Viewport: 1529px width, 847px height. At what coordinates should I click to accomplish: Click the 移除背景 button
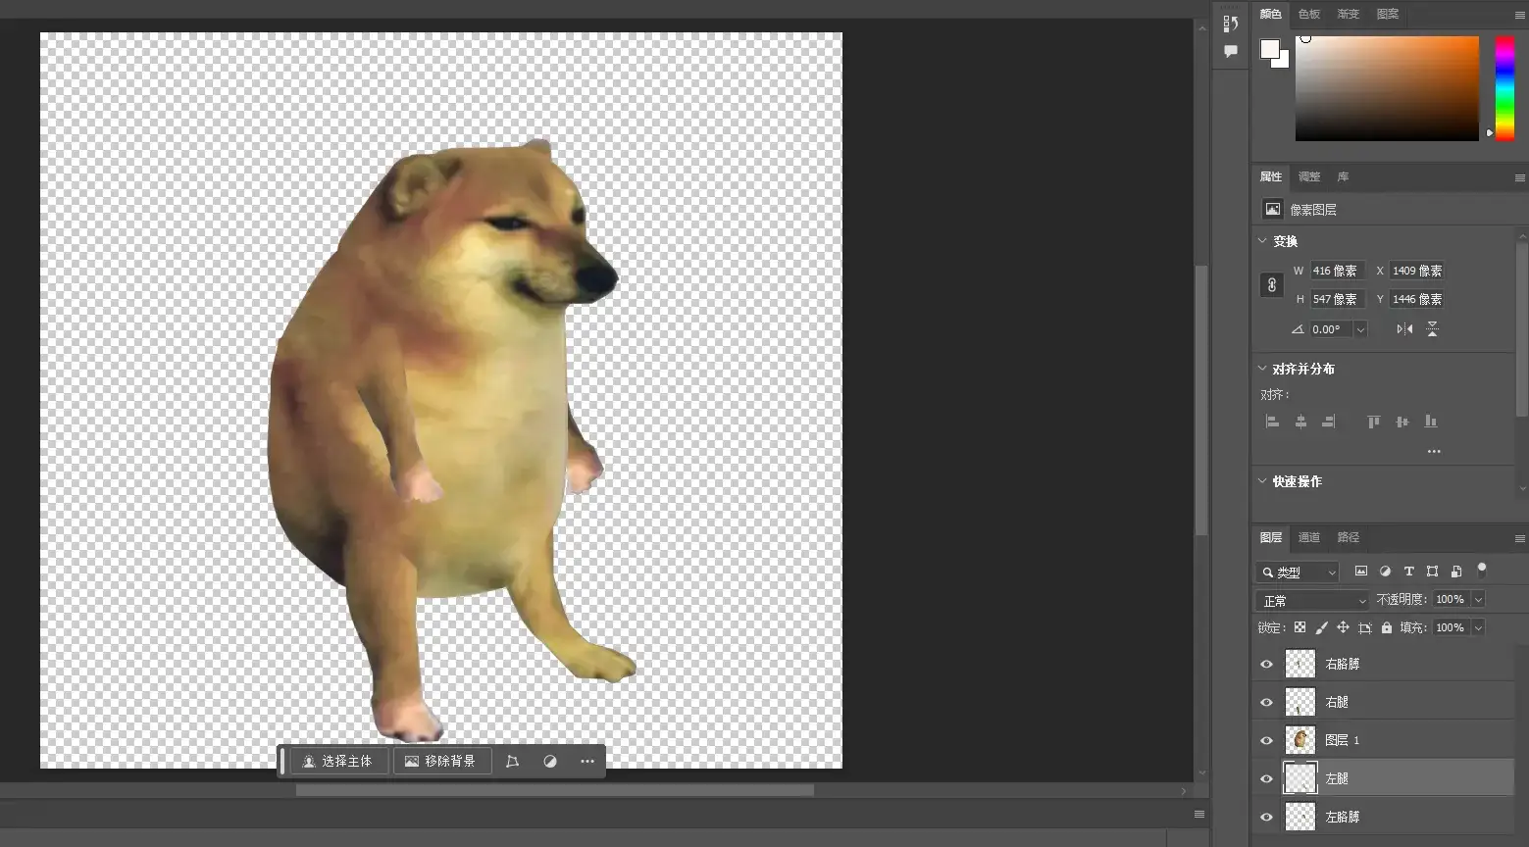click(x=440, y=761)
